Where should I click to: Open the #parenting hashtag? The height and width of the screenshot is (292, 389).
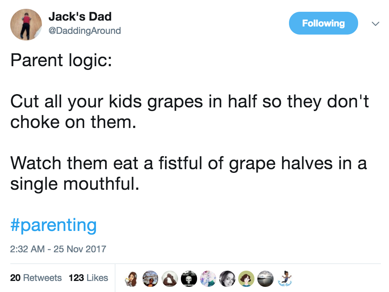54,225
